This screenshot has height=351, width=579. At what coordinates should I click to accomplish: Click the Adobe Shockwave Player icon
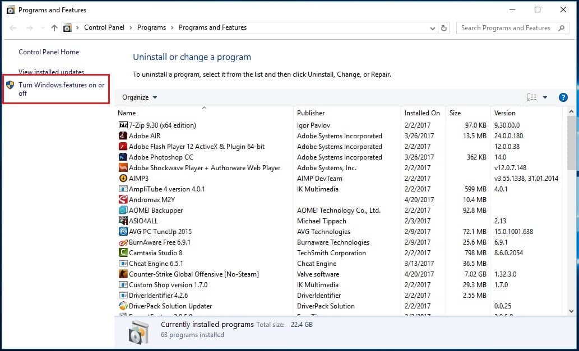pyautogui.click(x=123, y=168)
